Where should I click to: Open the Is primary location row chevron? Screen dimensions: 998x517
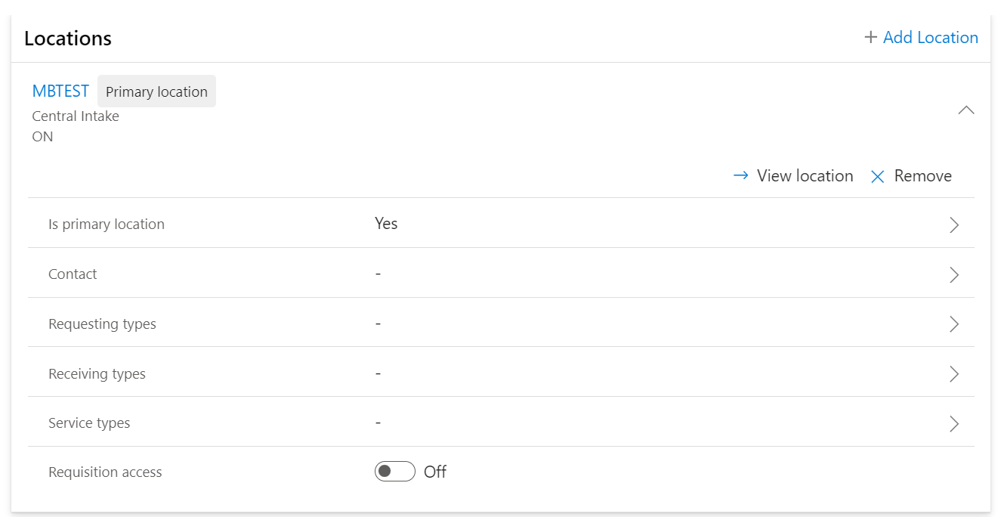(954, 224)
